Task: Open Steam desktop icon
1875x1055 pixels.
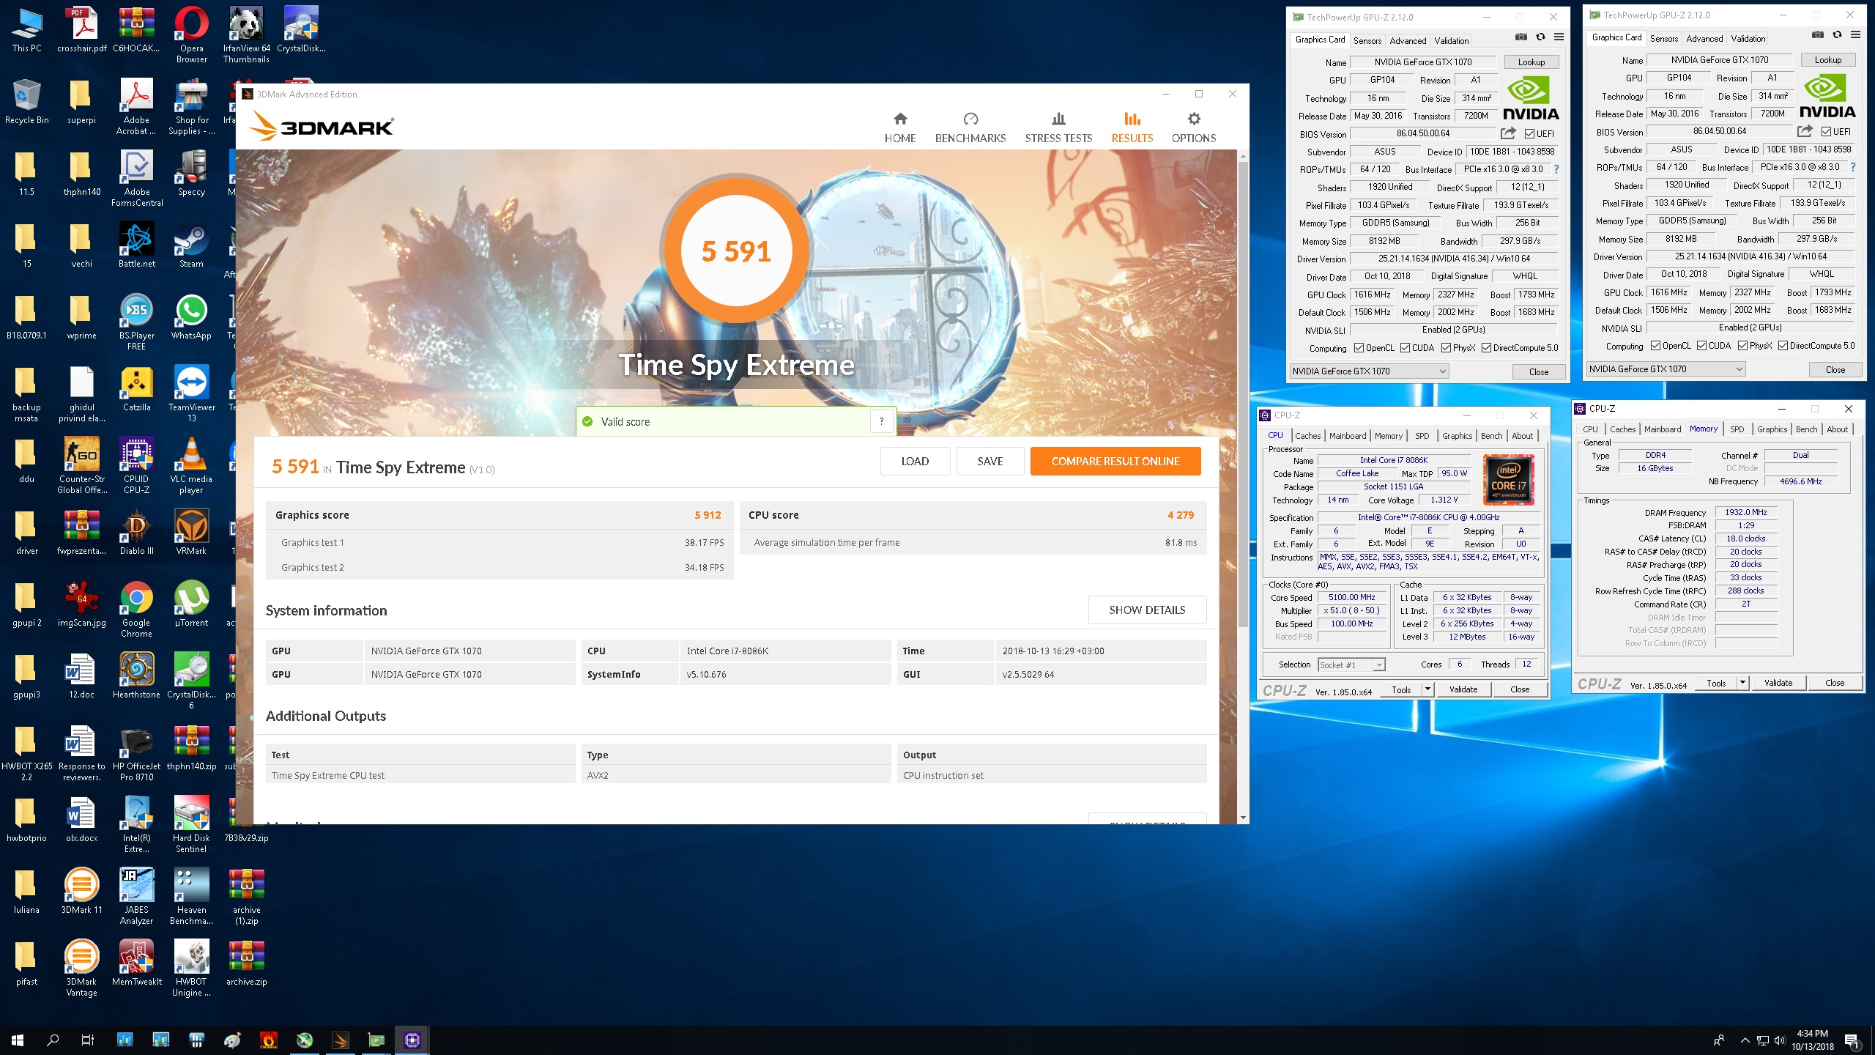Action: click(x=191, y=245)
